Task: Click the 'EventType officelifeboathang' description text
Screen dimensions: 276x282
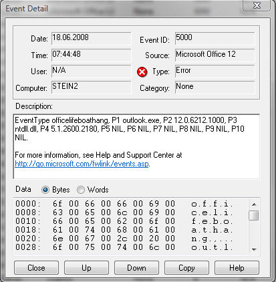Action: pos(129,129)
